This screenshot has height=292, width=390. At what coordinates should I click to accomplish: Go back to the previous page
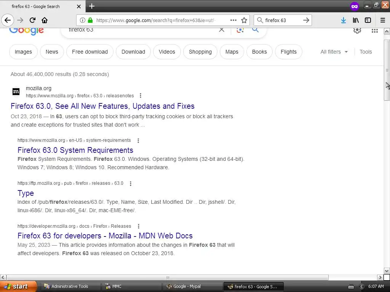pyautogui.click(x=8, y=20)
